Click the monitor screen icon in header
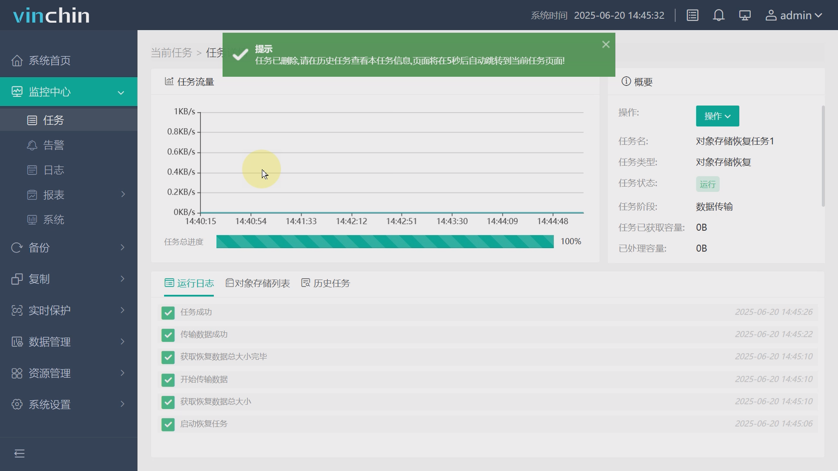This screenshot has width=838, height=471. click(745, 16)
